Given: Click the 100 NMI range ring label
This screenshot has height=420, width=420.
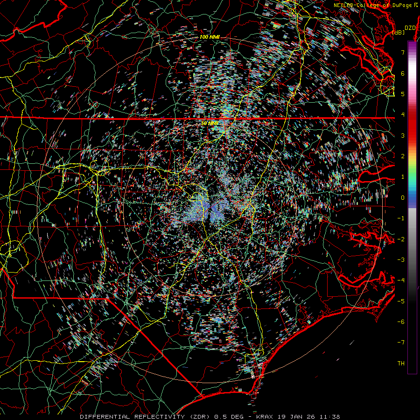Looking at the screenshot, I should point(210,37).
